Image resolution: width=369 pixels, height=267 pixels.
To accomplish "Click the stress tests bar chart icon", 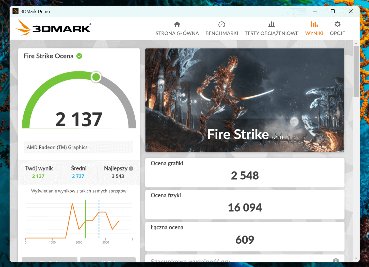I will 271,24.
